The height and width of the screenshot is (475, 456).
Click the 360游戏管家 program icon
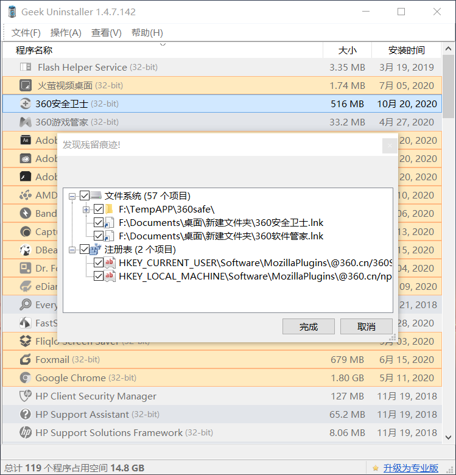[x=26, y=122]
